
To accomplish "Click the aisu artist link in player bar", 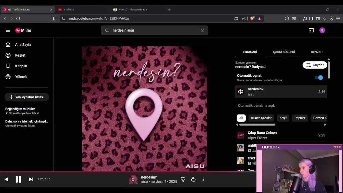I will [x=144, y=181].
